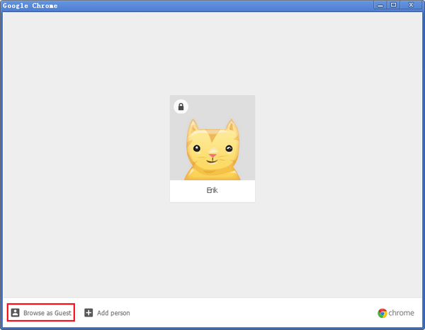Click the empty middle of the title bar
This screenshot has height=330, width=425.
(x=212, y=6)
